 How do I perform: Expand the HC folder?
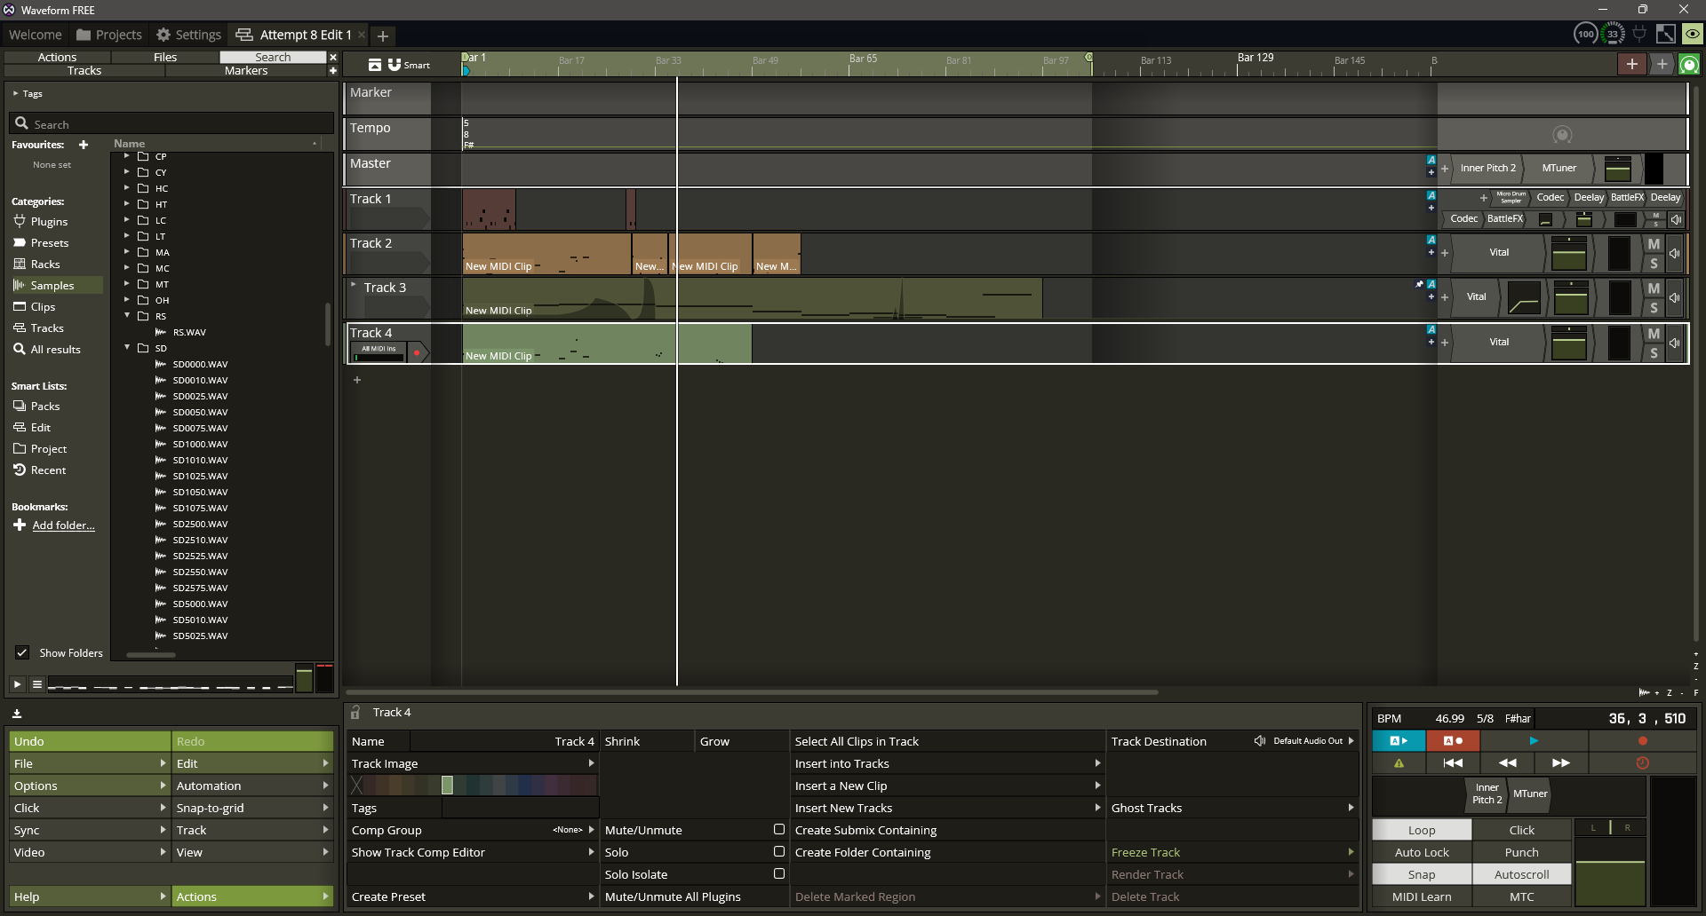[127, 187]
